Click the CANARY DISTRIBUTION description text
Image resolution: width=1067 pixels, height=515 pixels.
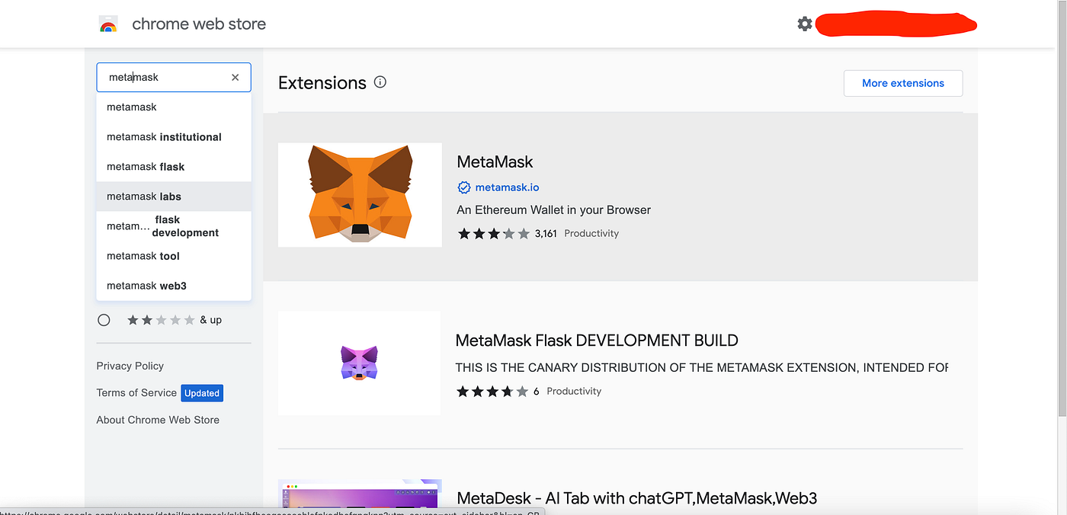(x=702, y=367)
